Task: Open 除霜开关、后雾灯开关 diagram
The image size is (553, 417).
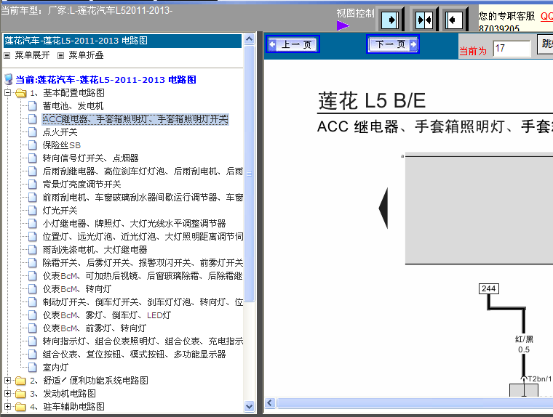Action: (x=143, y=263)
